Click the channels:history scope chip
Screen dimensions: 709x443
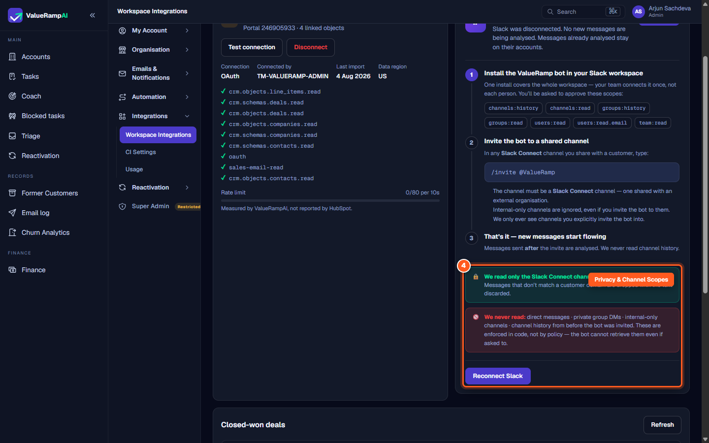click(x=514, y=108)
